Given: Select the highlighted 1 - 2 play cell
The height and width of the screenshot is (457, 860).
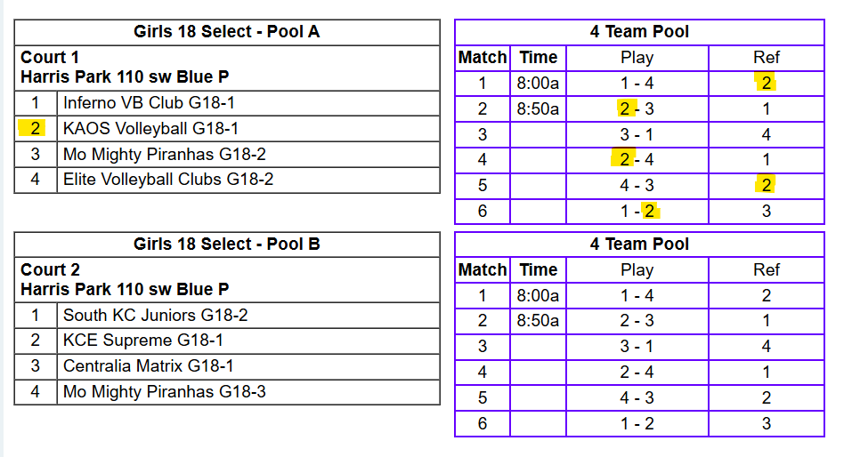Looking at the screenshot, I should coord(636,212).
